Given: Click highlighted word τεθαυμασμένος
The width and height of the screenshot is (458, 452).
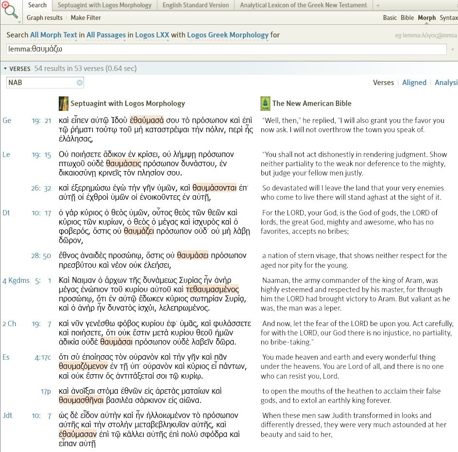Looking at the screenshot, I should [x=212, y=290].
